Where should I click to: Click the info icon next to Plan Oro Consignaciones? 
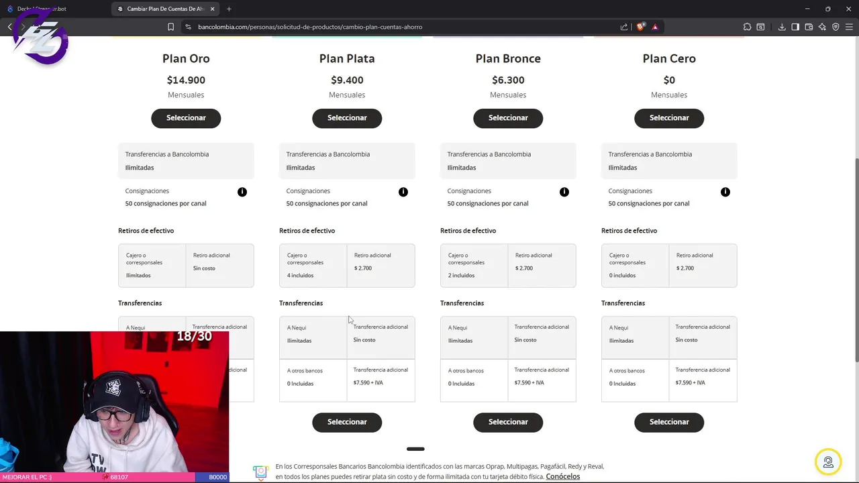(242, 192)
